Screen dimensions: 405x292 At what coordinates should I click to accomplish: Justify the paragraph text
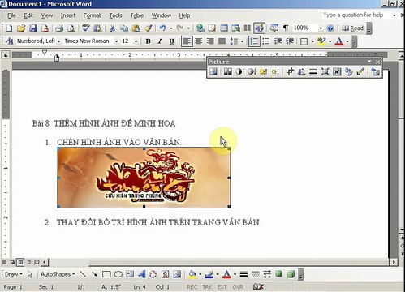(x=222, y=41)
